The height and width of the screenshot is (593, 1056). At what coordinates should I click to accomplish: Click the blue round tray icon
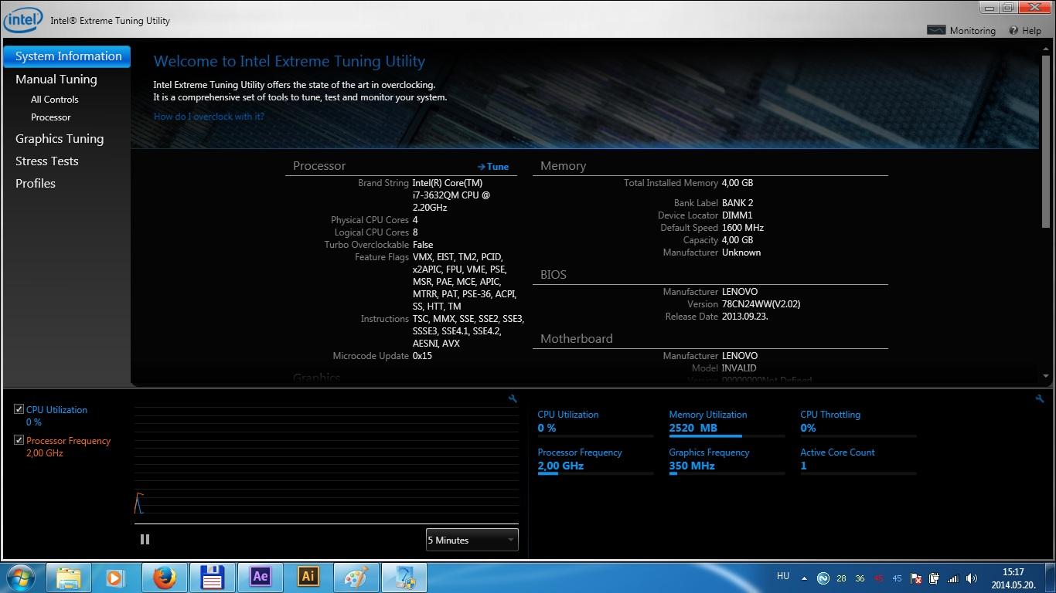click(x=823, y=578)
